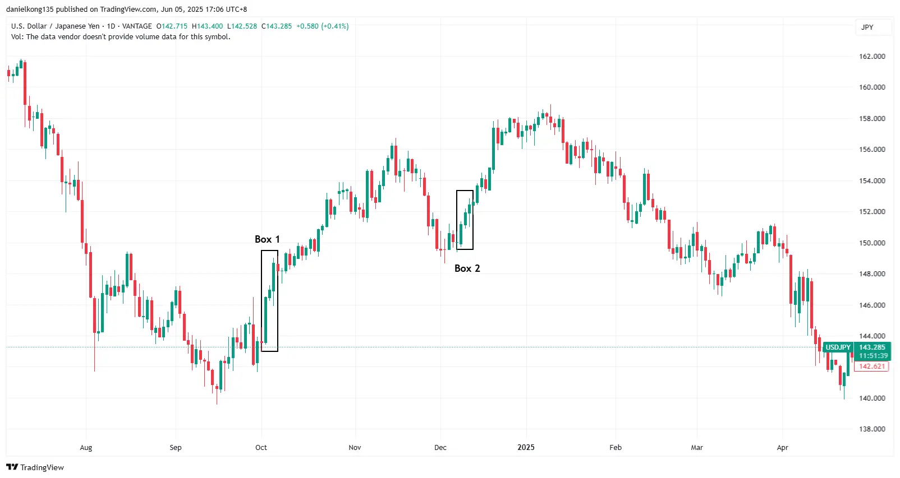Click the U.S. Dollar / Japanese Yen title

55,26
